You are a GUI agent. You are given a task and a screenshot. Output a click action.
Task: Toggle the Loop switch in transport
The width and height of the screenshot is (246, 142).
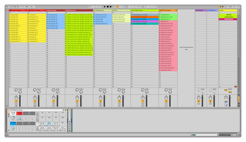coord(143,7)
